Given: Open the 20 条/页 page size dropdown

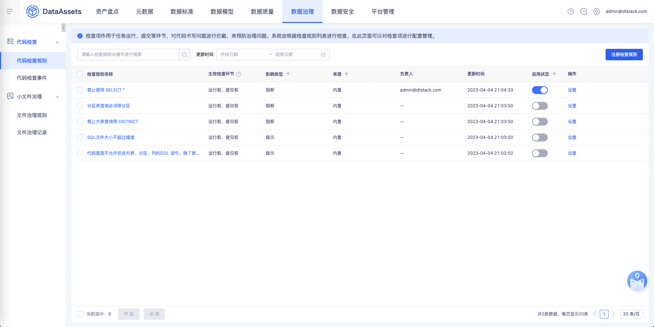Looking at the screenshot, I should tap(631, 314).
